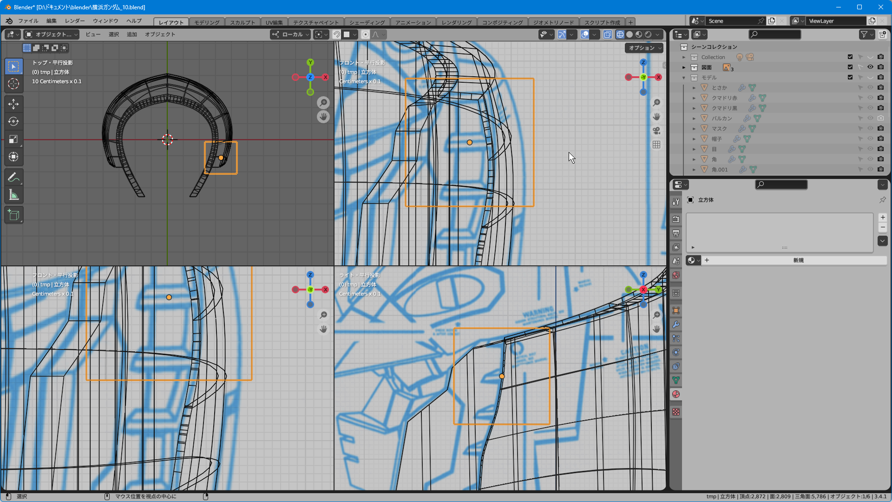Click the 新規 material button
Screen dimensions: 892x502
coord(798,260)
